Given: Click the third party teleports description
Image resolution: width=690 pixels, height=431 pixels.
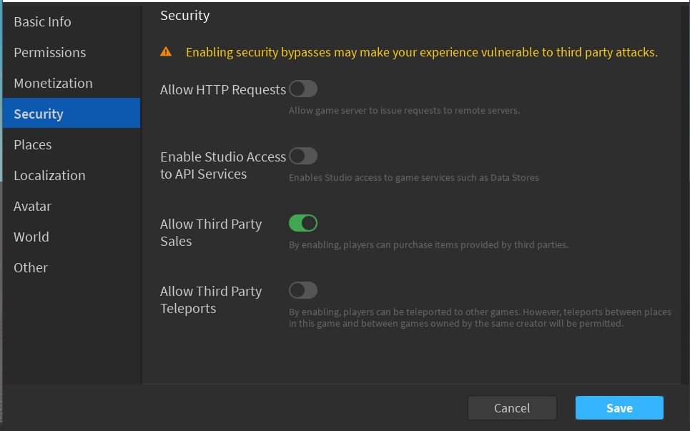Looking at the screenshot, I should pyautogui.click(x=480, y=317).
